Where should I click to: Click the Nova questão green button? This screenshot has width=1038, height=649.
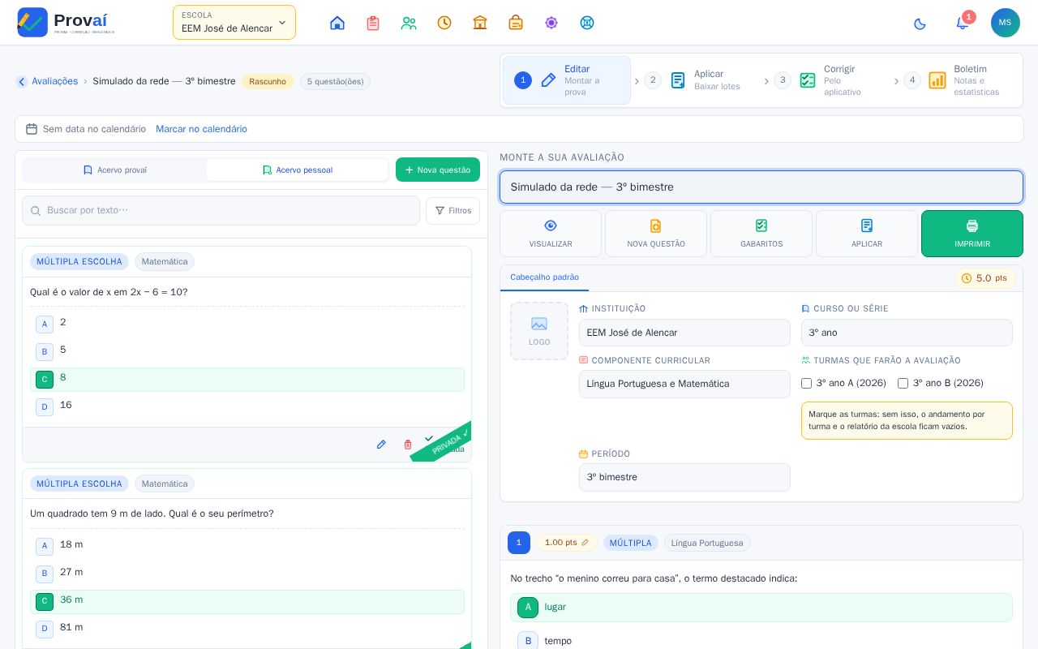438,170
